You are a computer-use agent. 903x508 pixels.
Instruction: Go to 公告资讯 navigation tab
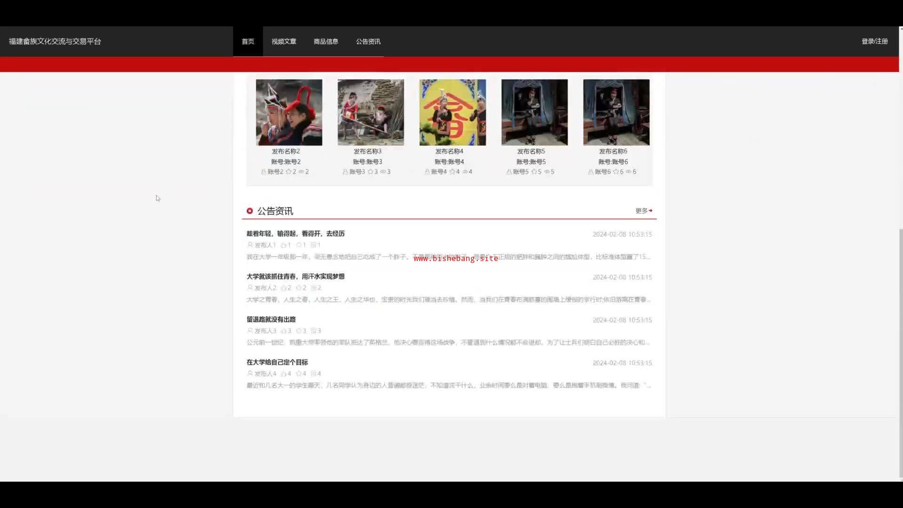[x=368, y=41]
